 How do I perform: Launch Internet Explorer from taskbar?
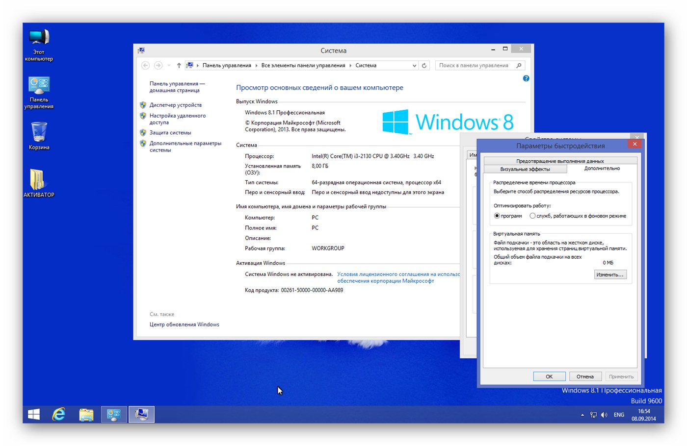pos(59,414)
